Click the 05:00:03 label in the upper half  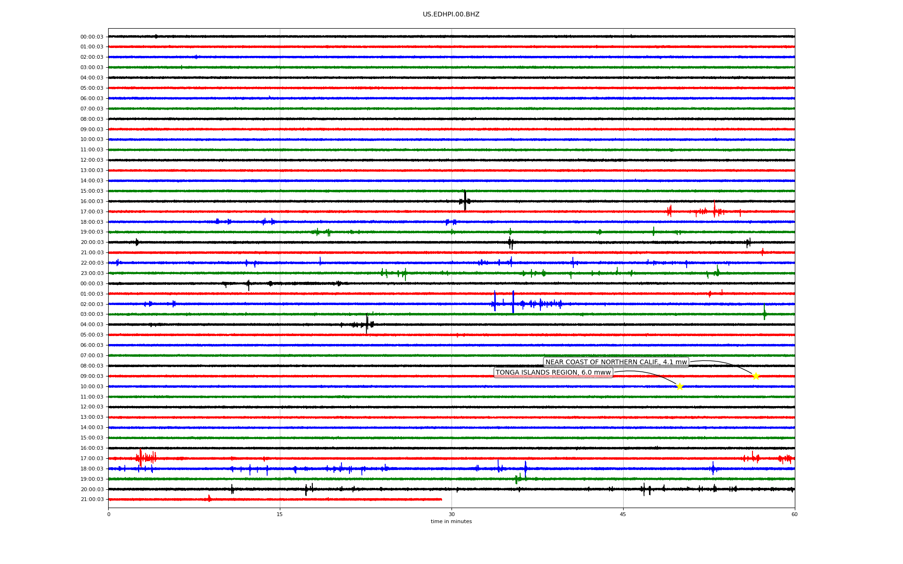tap(92, 88)
